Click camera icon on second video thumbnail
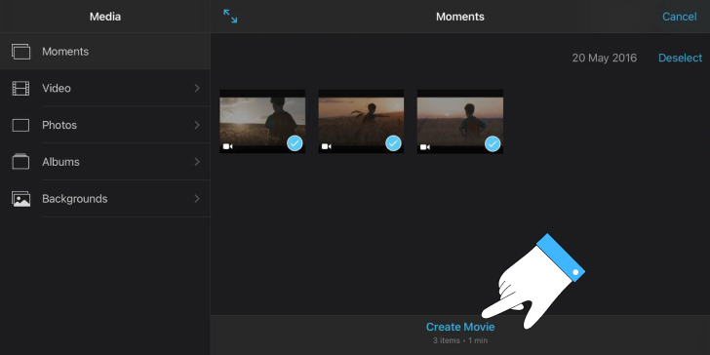The image size is (710, 355). point(327,146)
